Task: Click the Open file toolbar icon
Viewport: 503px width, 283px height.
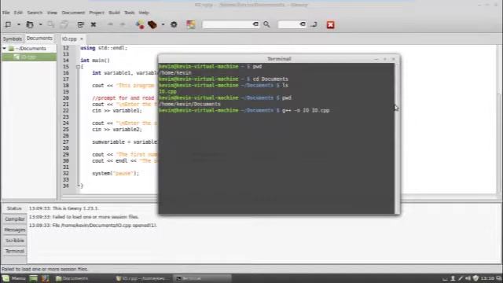Action: click(30, 24)
